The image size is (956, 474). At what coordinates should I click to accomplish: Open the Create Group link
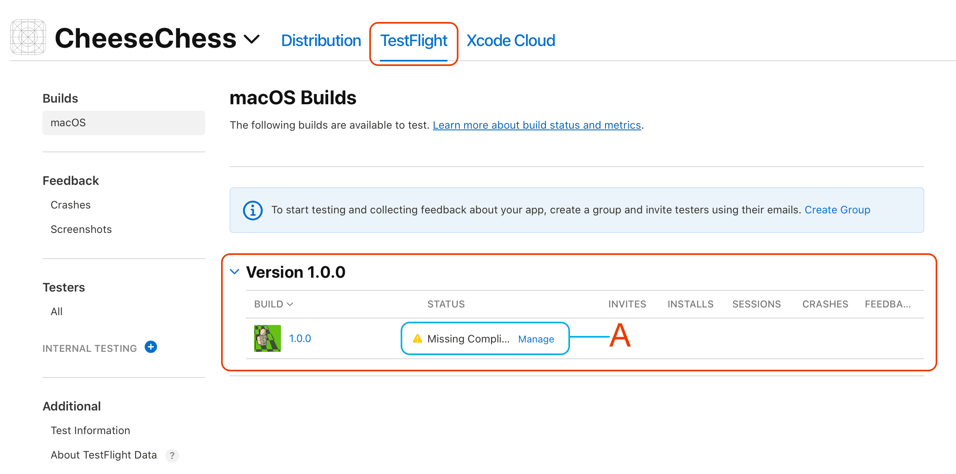tap(837, 210)
